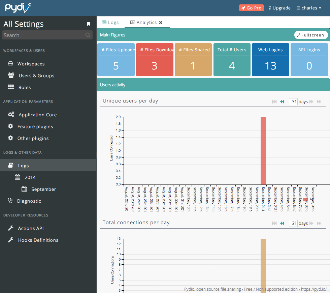This screenshot has width=330, height=293.
Task: Click the Fullscreen button
Action: tap(310, 35)
